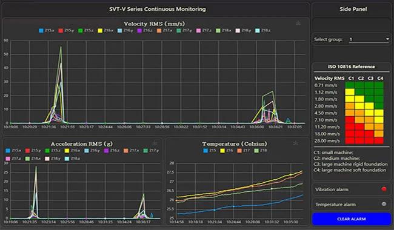Viewport: 394px width, 230px height.
Task: Toggle 218.y series in Velocity legend
Action: coord(244,30)
